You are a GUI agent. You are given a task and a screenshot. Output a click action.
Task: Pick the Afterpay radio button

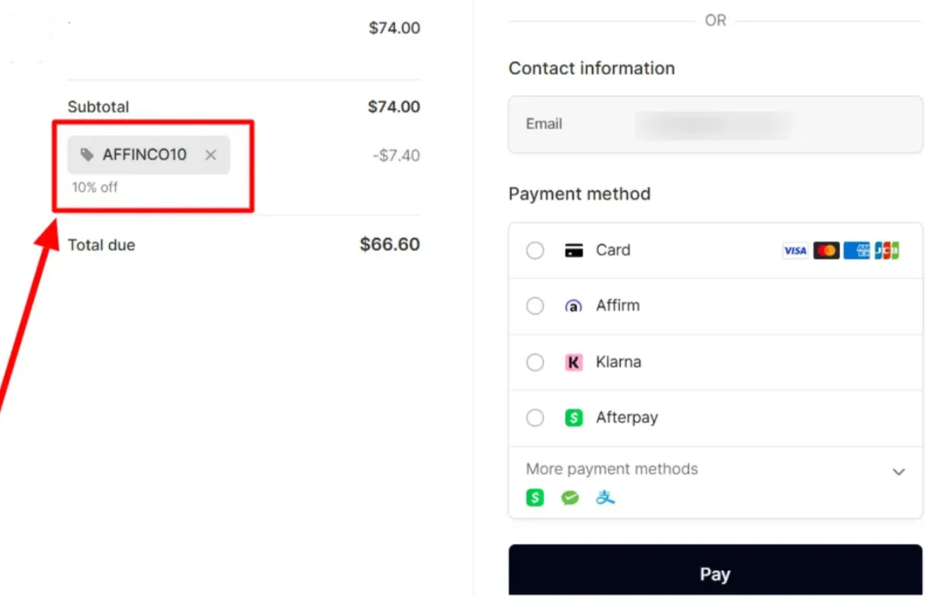pos(535,417)
